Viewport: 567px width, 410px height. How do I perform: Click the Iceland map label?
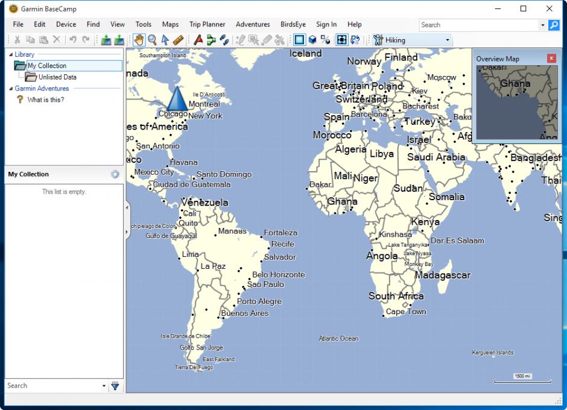pyautogui.click(x=306, y=54)
